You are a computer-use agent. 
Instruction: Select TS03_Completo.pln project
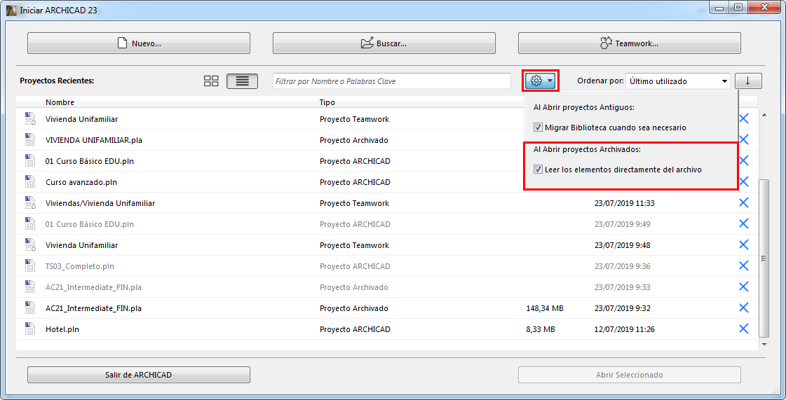tap(80, 266)
